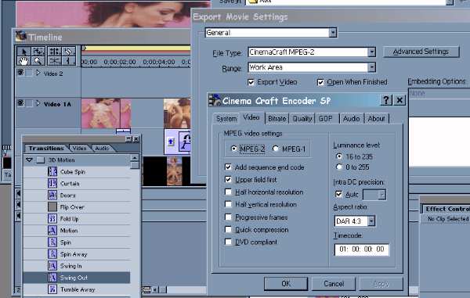The height and width of the screenshot is (298, 470).
Task: Click the Doors transition icon
Action: (x=52, y=195)
